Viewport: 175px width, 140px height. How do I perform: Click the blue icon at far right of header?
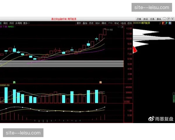click(x=170, y=23)
